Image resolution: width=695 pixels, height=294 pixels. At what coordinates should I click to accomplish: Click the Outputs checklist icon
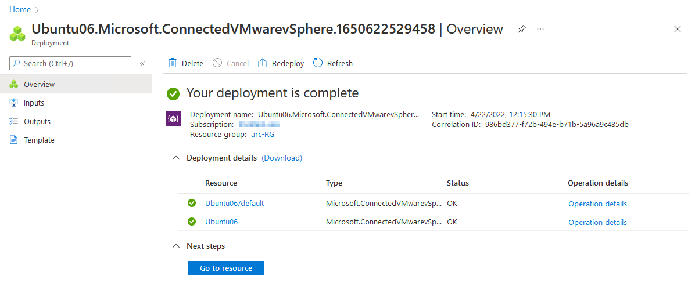coord(14,121)
